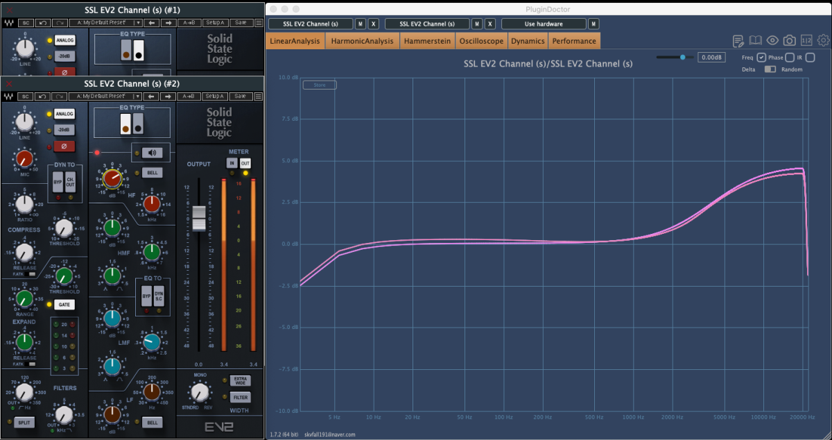Click the HF gain knob in SSL EV2 #2
The width and height of the screenshot is (832, 440).
click(x=111, y=178)
